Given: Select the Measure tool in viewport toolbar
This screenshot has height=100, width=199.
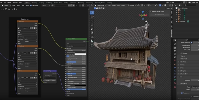Looking at the screenshot, I should (x=92, y=41).
